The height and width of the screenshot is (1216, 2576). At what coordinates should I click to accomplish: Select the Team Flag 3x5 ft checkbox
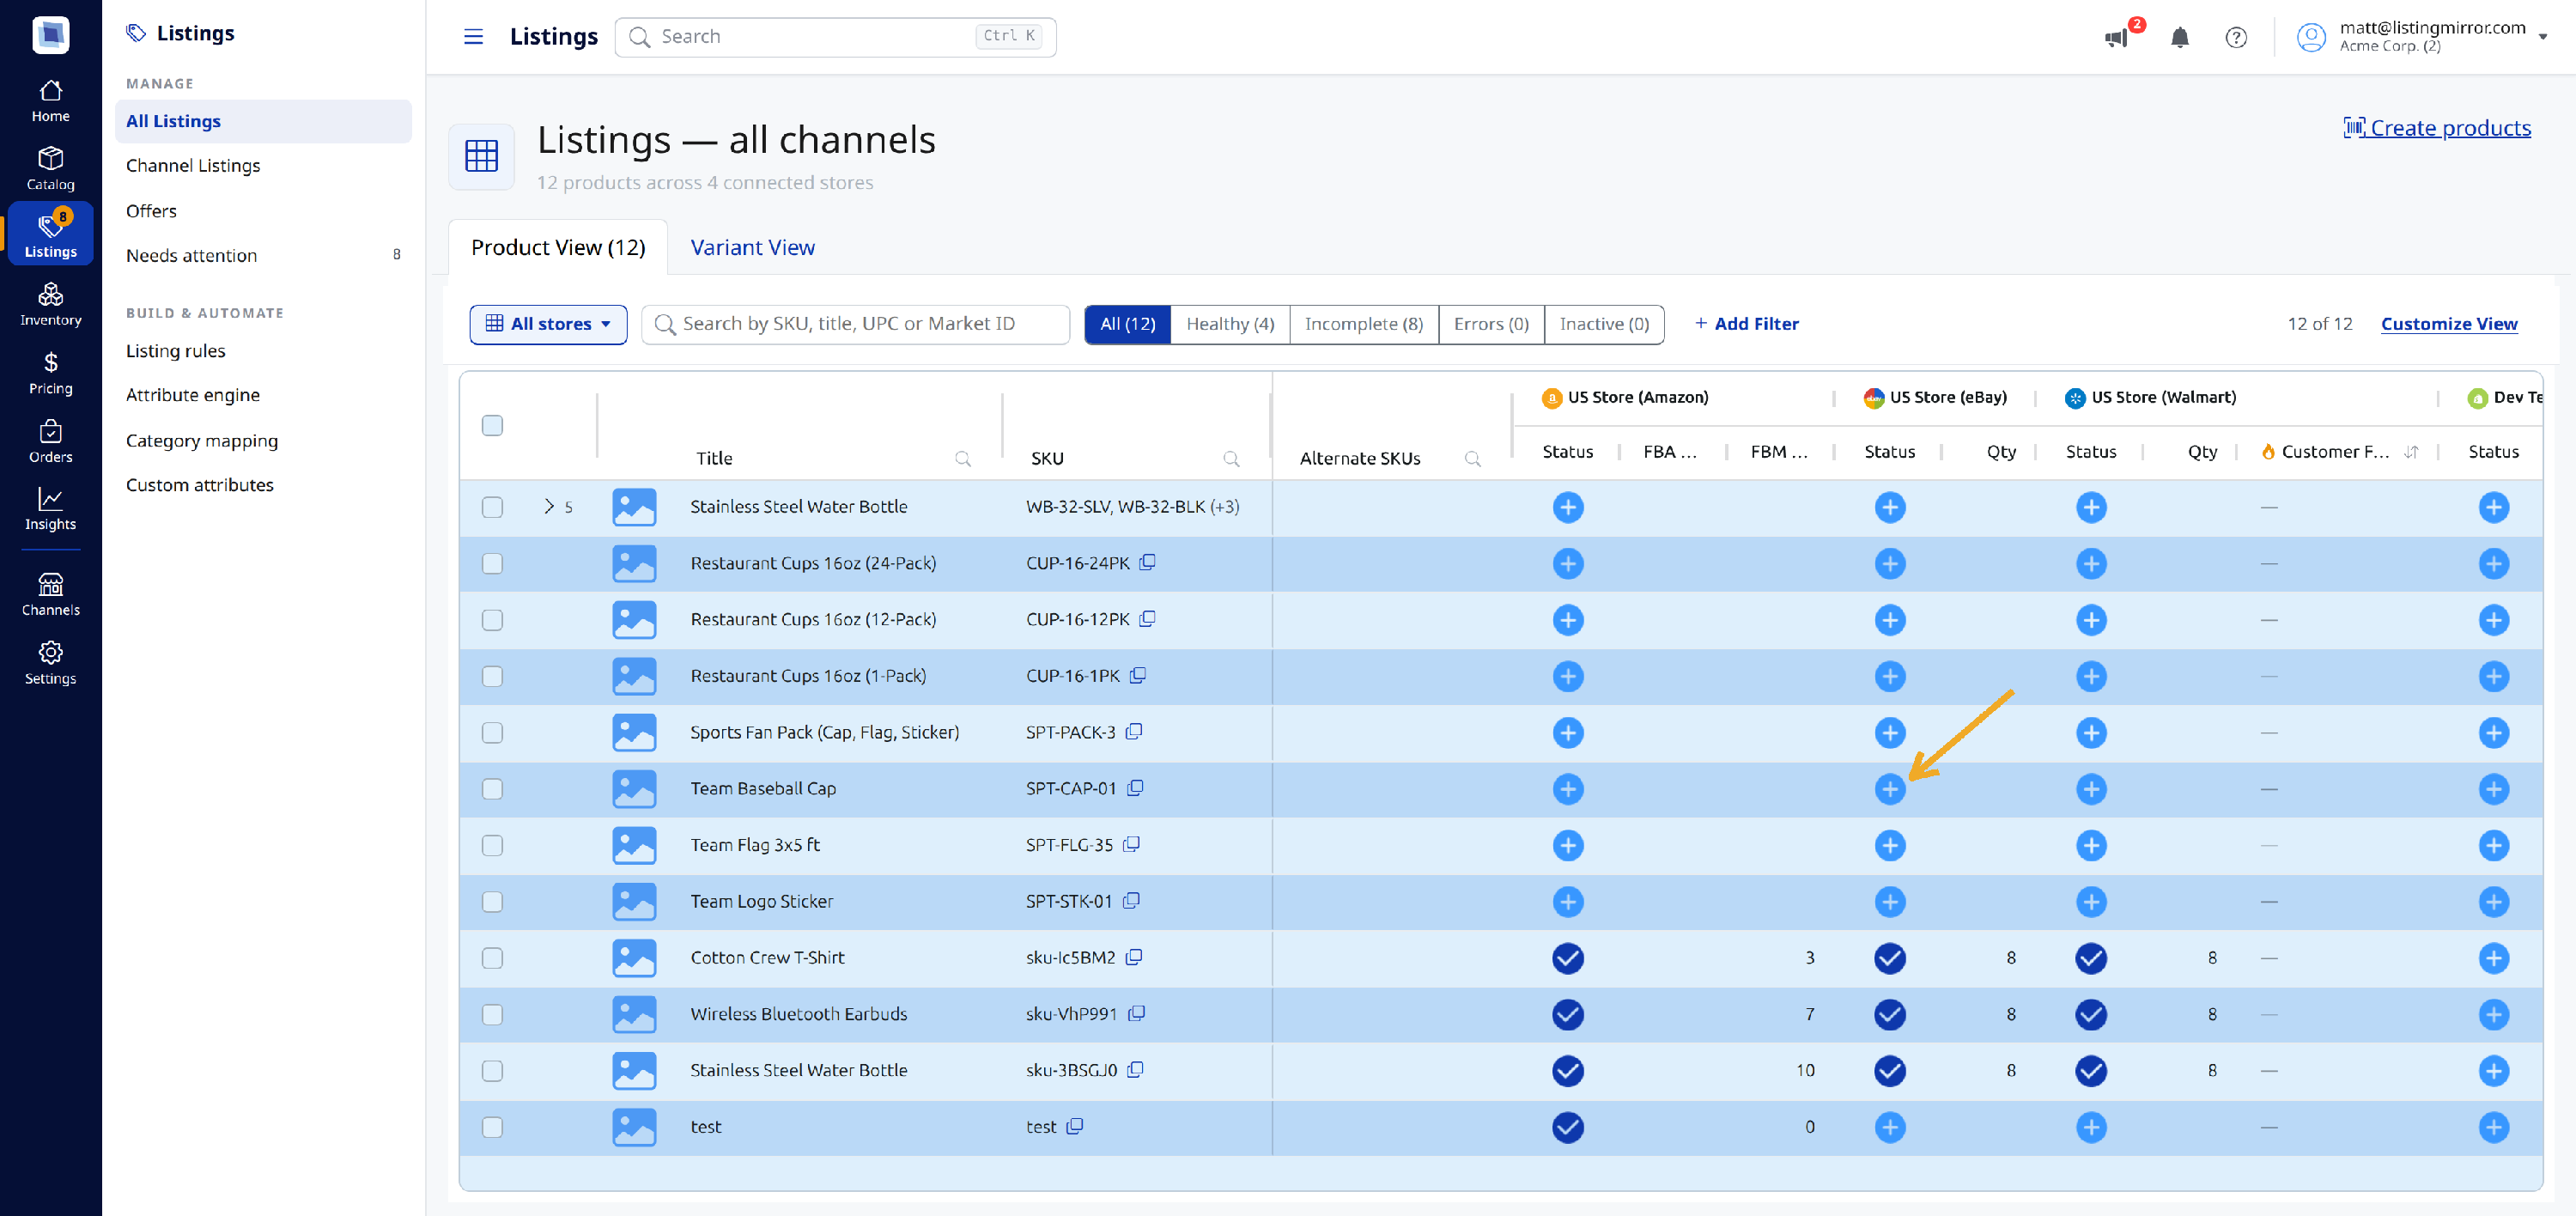pos(492,845)
